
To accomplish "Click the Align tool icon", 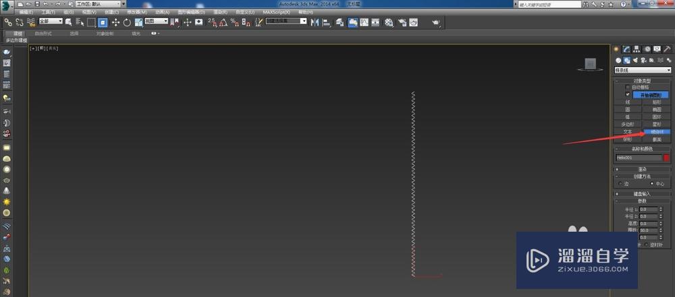I will (326, 22).
